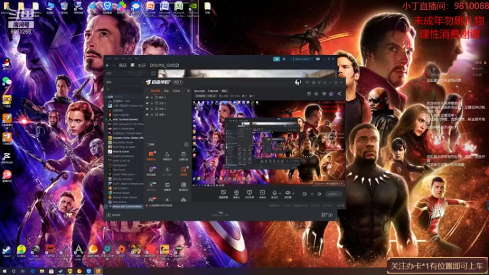Click 添加游戏 at the bottom of Steam

click(114, 215)
